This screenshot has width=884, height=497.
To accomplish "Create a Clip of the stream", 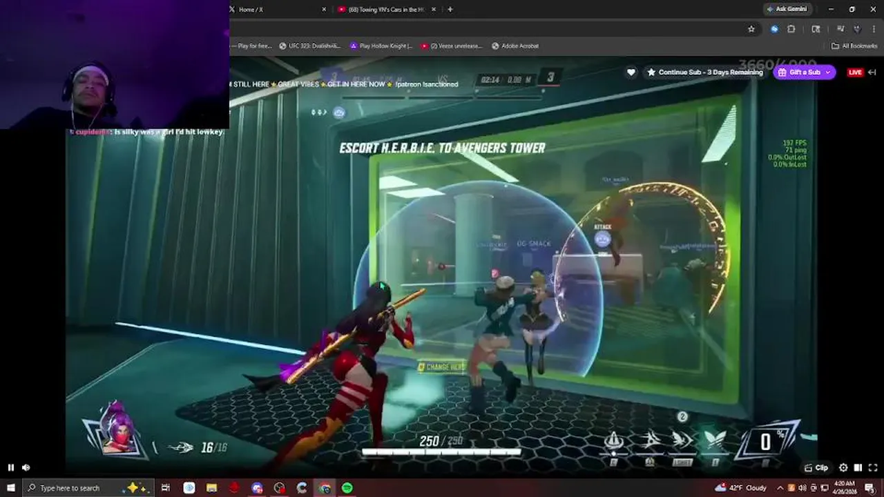I will coord(817,467).
